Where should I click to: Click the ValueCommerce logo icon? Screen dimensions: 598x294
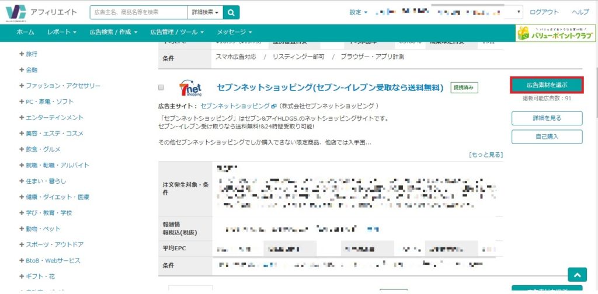[16, 13]
